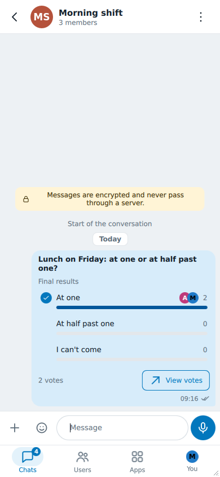The image size is (220, 477).
Task: Open Morning shift group details title
Action: (91, 13)
